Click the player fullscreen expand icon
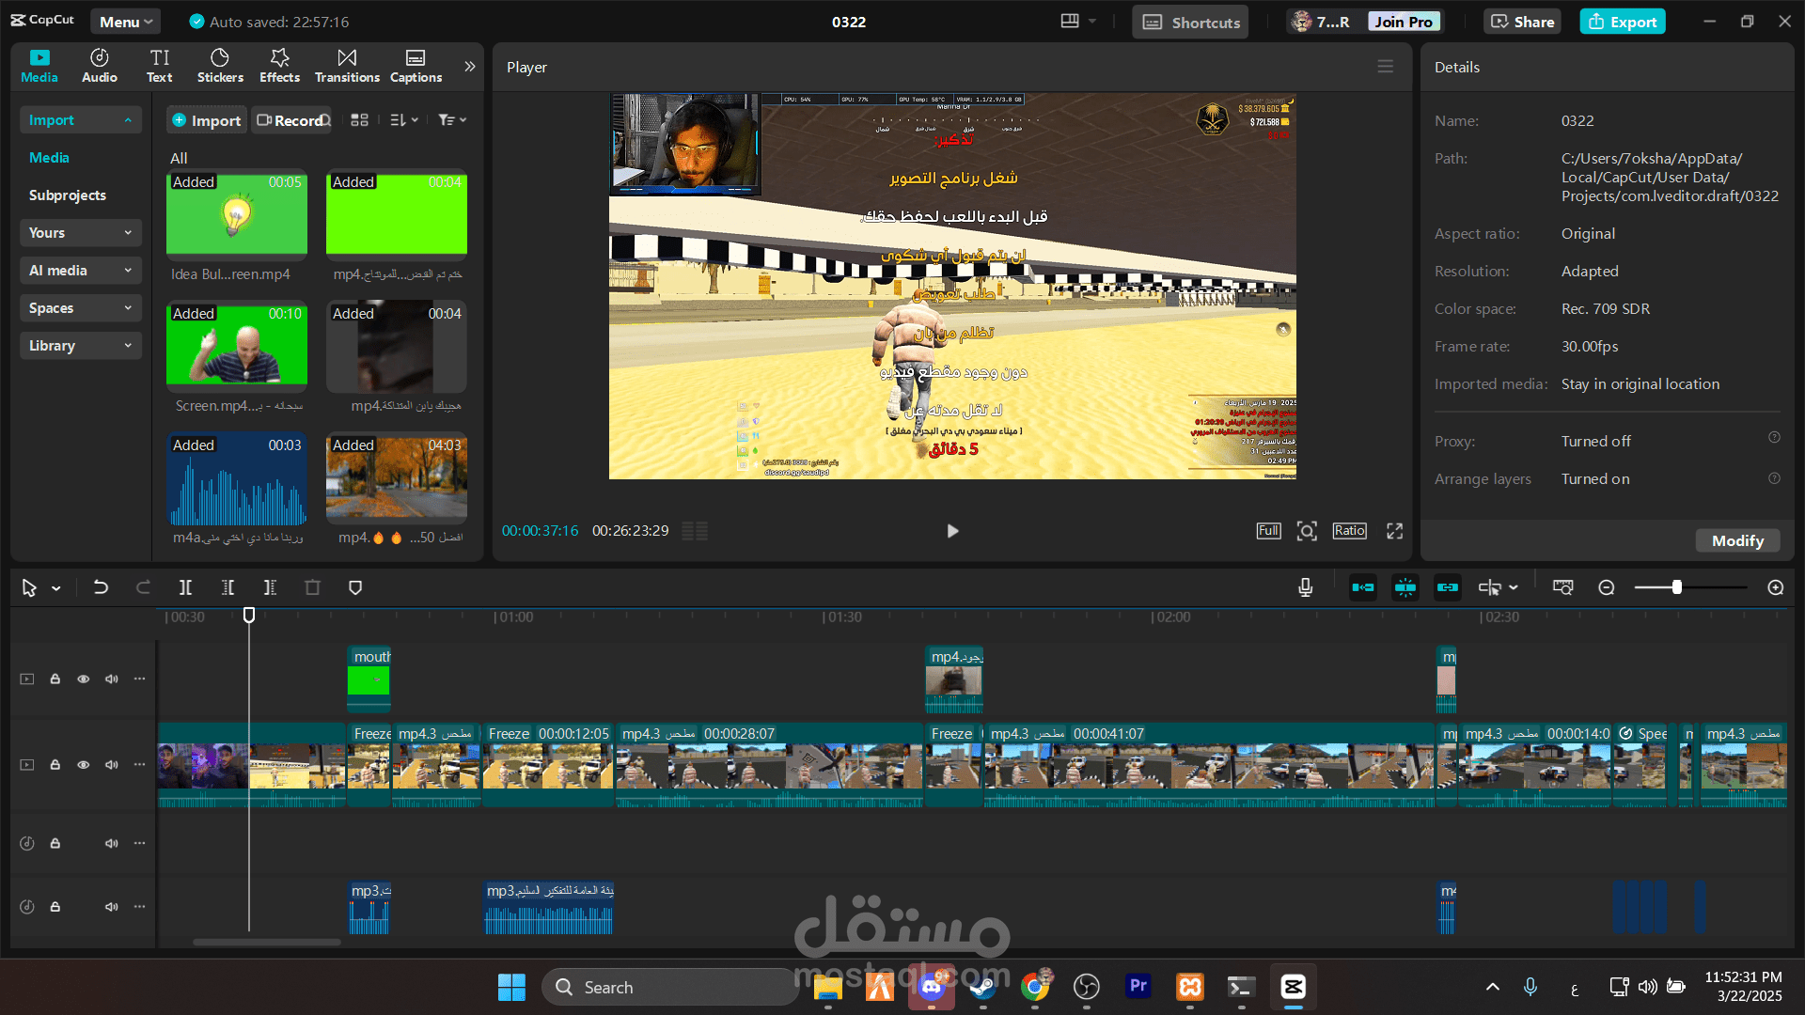This screenshot has width=1805, height=1015. [1395, 531]
